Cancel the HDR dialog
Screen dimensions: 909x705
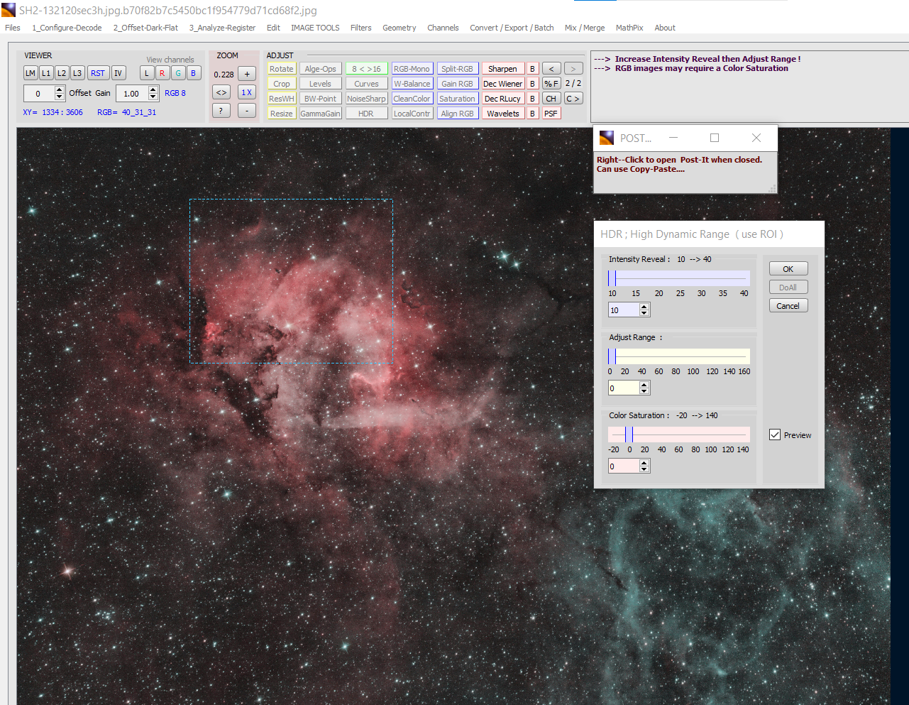(x=788, y=306)
